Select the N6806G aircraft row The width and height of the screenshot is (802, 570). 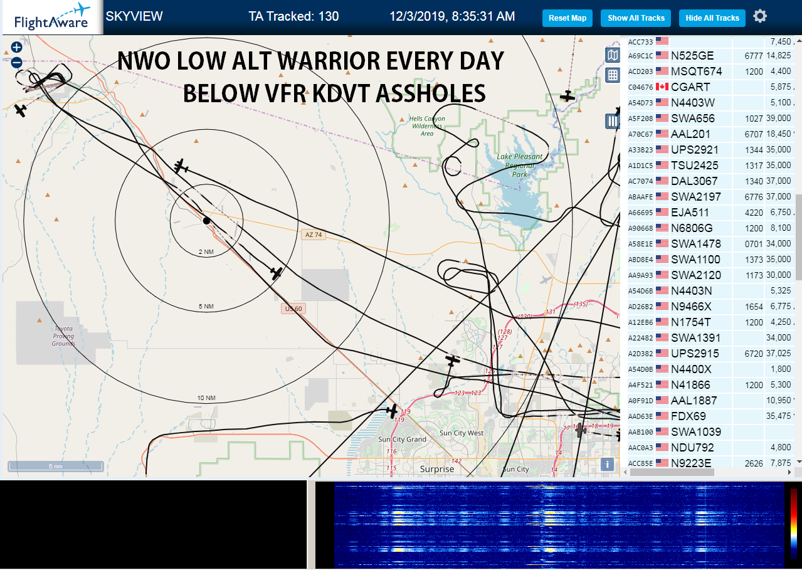(711, 228)
